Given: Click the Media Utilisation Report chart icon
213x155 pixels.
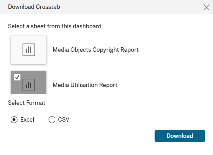Looking at the screenshot, I should point(29,85).
